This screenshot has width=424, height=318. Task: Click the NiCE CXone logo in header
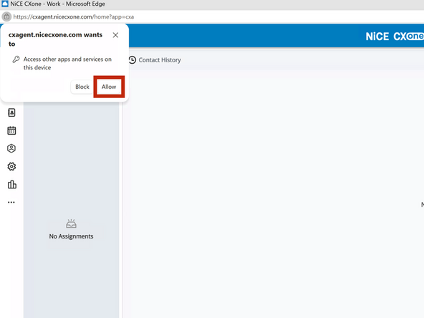point(395,37)
